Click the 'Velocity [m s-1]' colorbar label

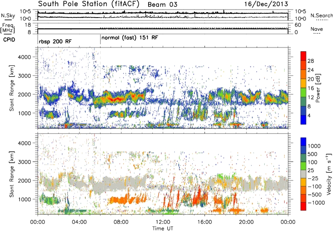point(329,174)
